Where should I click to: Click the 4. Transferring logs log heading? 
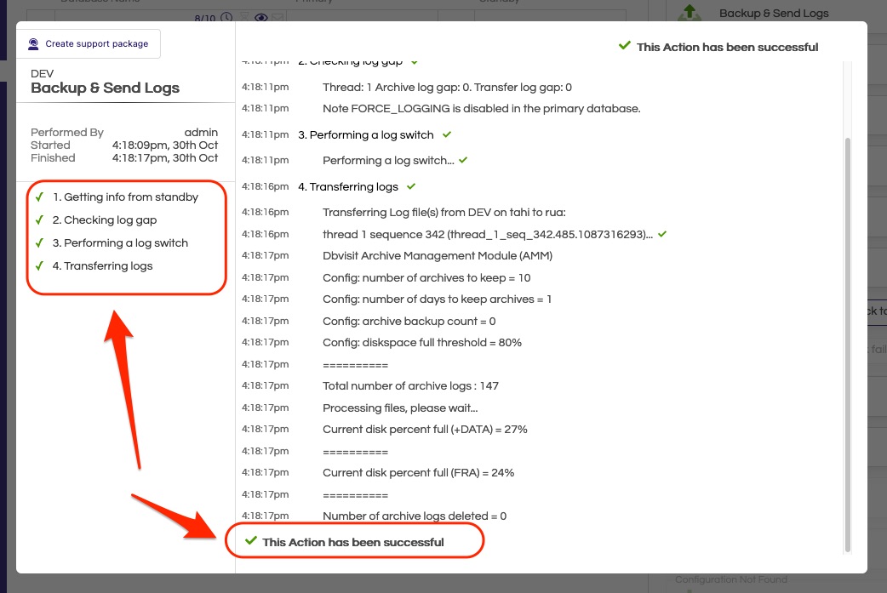347,186
